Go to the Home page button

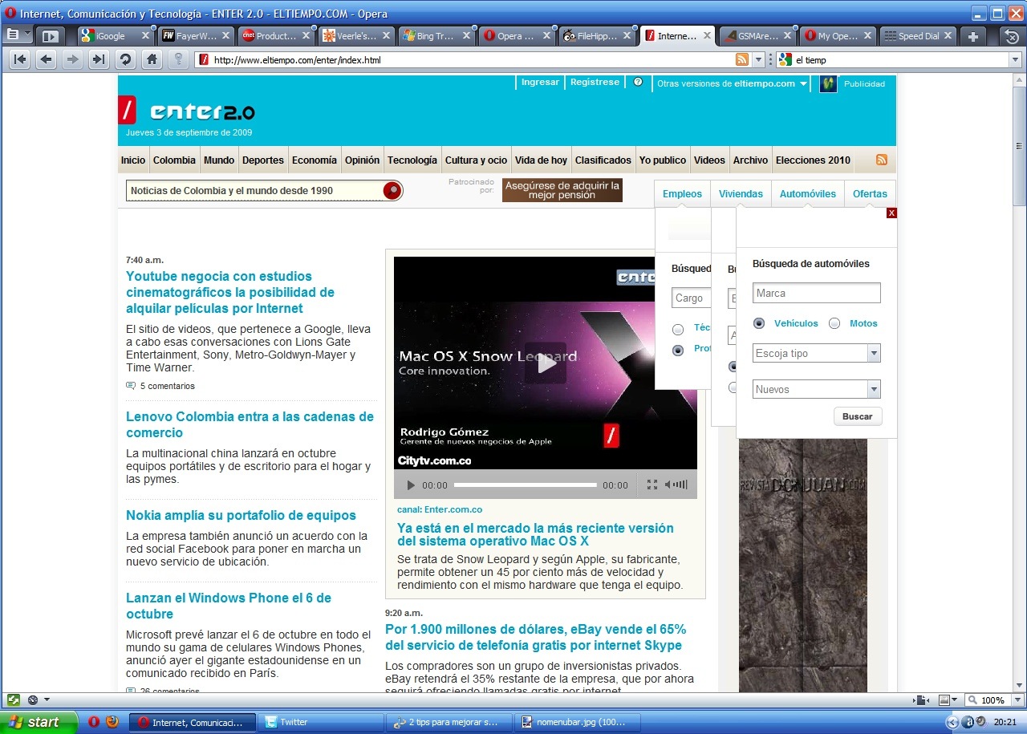click(151, 59)
